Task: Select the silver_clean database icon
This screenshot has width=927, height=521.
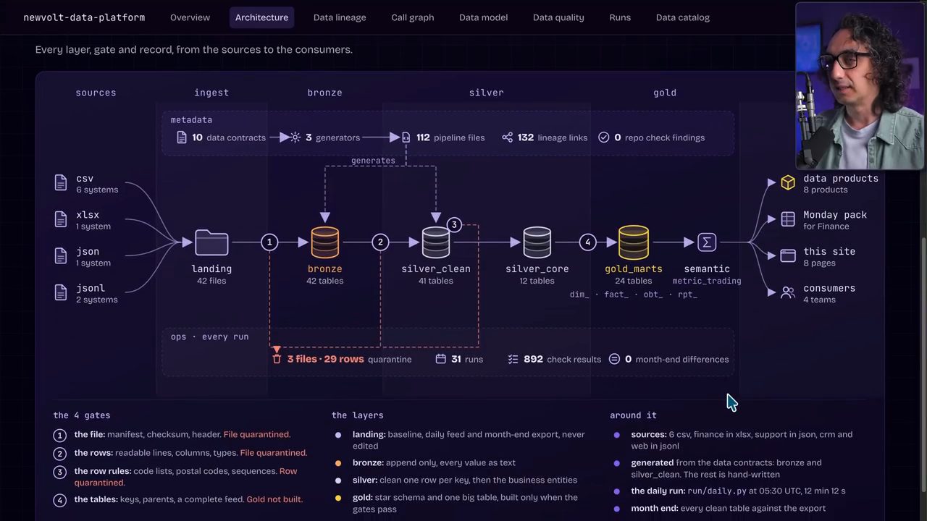Action: 436,242
